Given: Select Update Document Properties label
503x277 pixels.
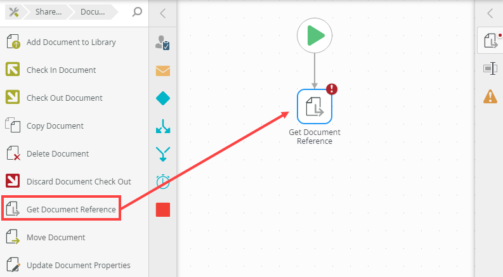Looking at the screenshot, I should coord(79,265).
